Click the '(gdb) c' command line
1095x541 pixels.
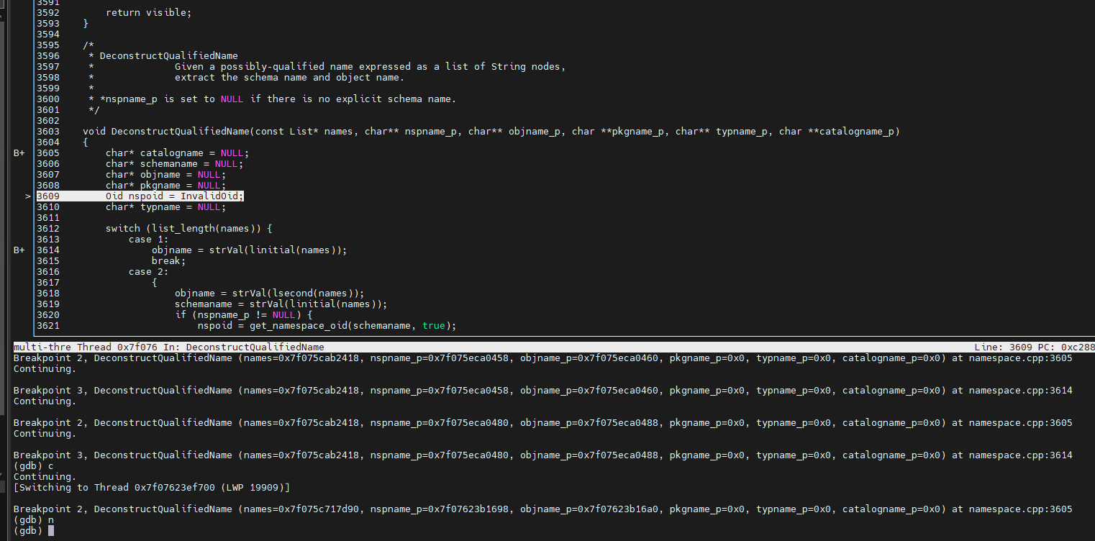pos(34,466)
